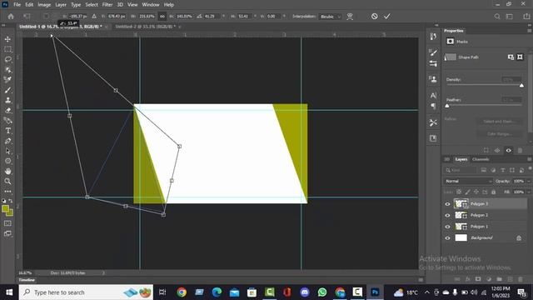
Task: Hide the Polygon 2 layer
Action: [447, 215]
